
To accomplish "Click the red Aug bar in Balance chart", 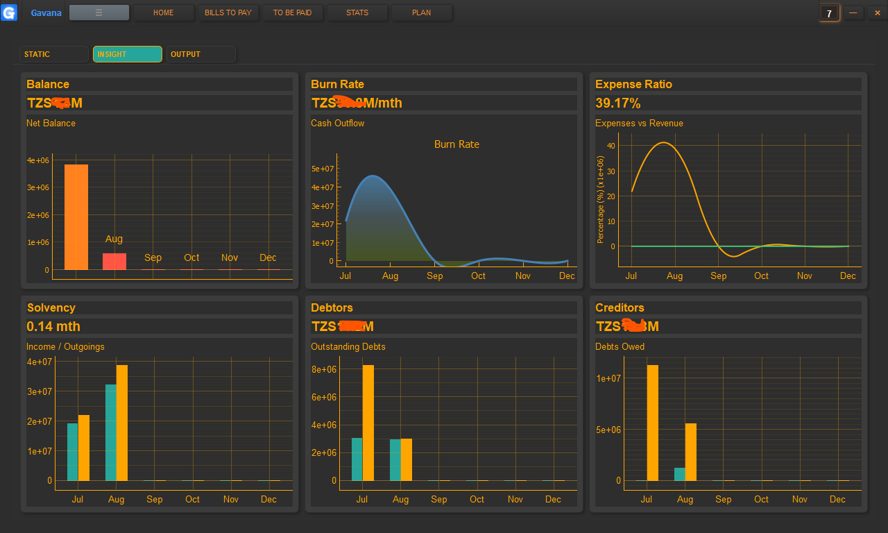I will (x=114, y=262).
